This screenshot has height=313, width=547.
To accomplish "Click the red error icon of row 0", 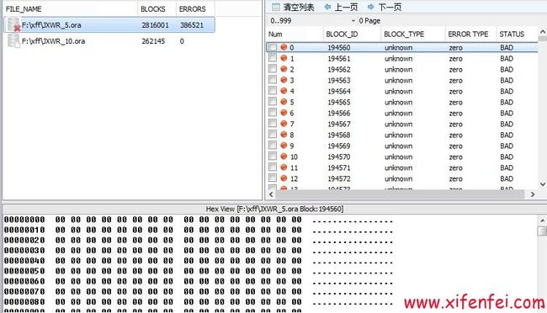I will click(x=284, y=47).
